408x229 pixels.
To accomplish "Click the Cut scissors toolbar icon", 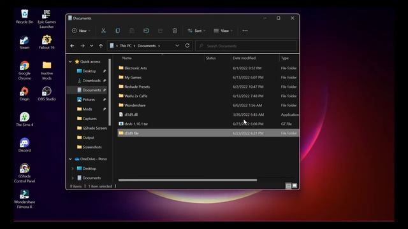I will pyautogui.click(x=103, y=31).
